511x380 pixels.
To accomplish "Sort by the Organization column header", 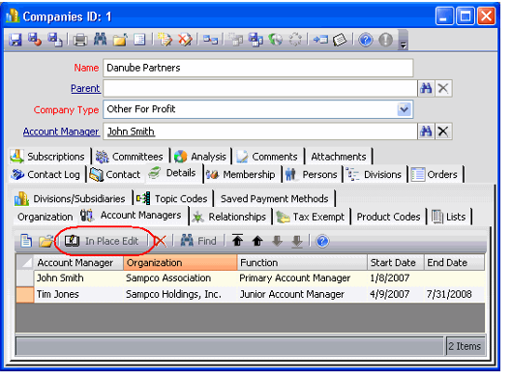I will click(180, 263).
